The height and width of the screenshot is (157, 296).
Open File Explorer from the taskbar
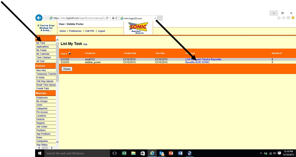pyautogui.click(x=133, y=153)
